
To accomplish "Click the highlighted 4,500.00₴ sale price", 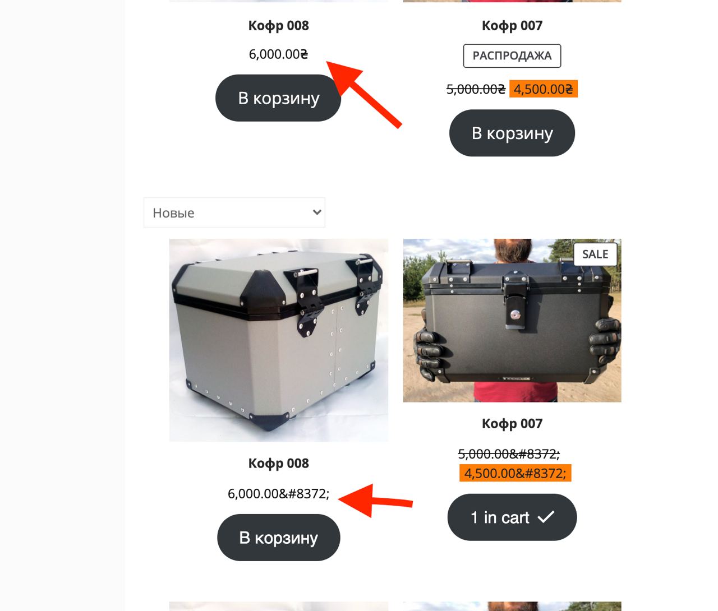I will (x=544, y=89).
